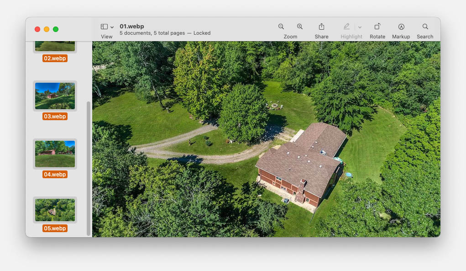The image size is (466, 271).
Task: Open the 05.webp thumbnail image
Action: click(55, 210)
